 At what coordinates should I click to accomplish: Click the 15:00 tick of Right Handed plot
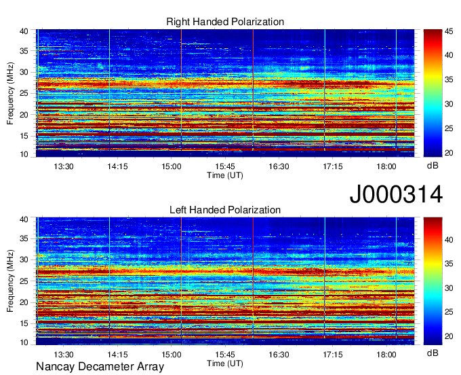point(171,166)
